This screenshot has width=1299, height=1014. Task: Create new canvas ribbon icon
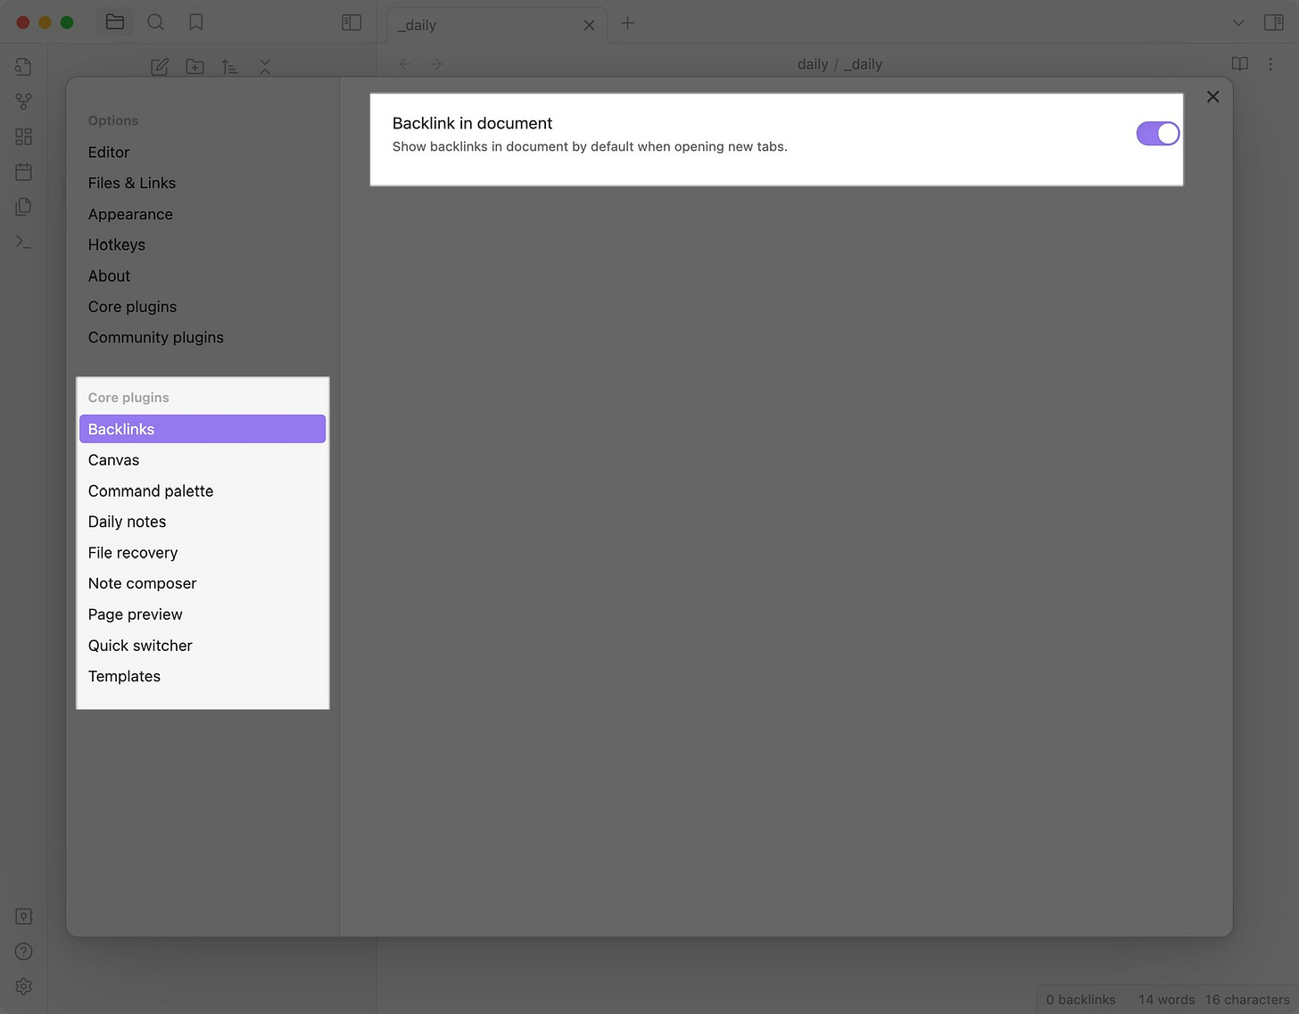24,136
